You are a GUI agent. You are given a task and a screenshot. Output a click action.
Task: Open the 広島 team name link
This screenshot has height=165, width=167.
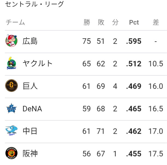point(30,41)
